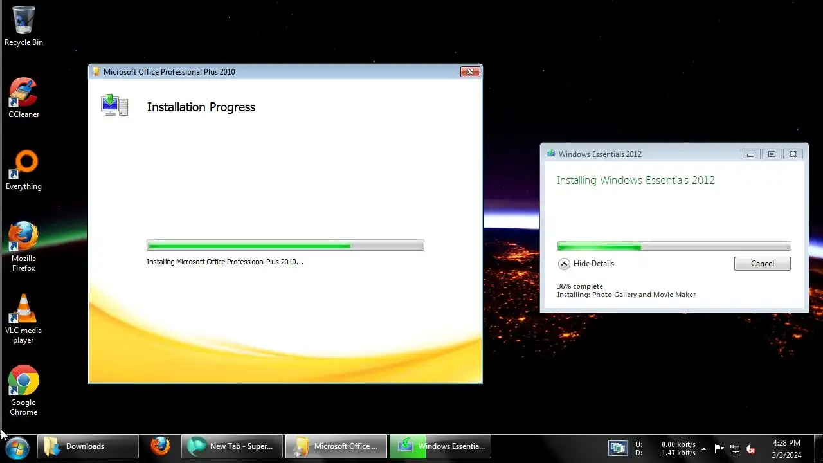Image resolution: width=823 pixels, height=463 pixels.
Task: Minimize the Windows Essentials 2012 window
Action: (x=750, y=154)
